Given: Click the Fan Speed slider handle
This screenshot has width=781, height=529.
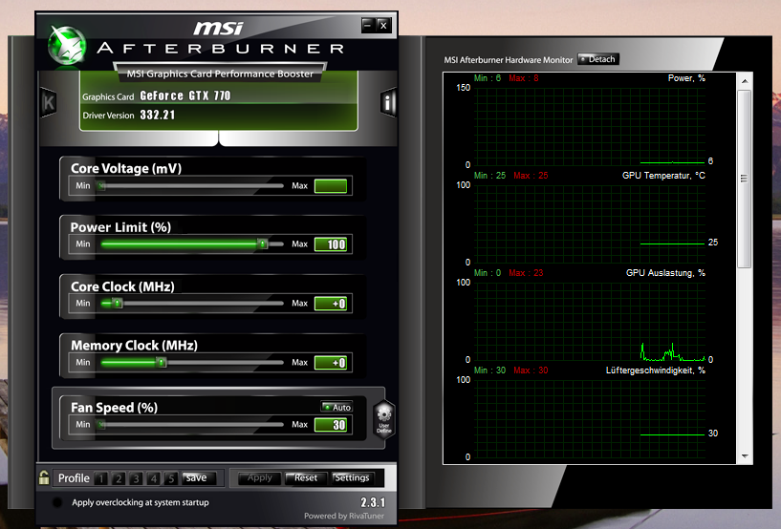Looking at the screenshot, I should pyautogui.click(x=101, y=425).
